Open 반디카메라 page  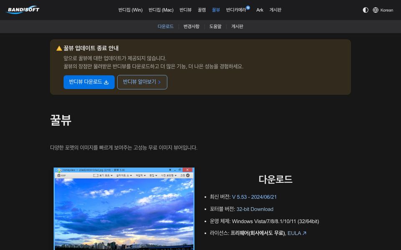pos(236,10)
